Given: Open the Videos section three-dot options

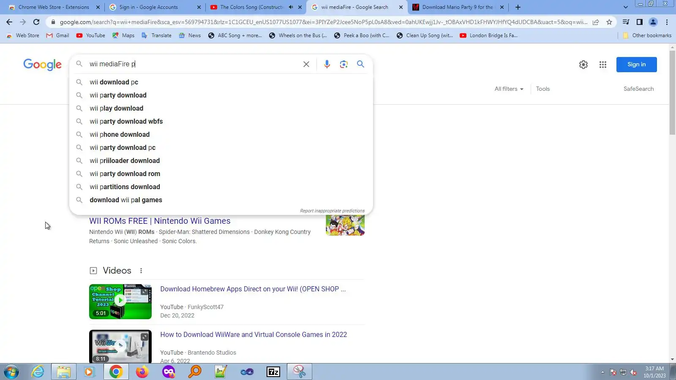Looking at the screenshot, I should tap(141, 271).
